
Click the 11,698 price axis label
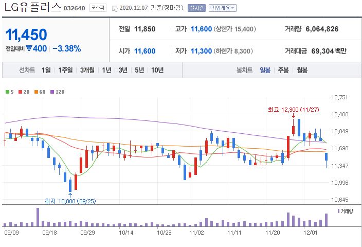point(339,148)
